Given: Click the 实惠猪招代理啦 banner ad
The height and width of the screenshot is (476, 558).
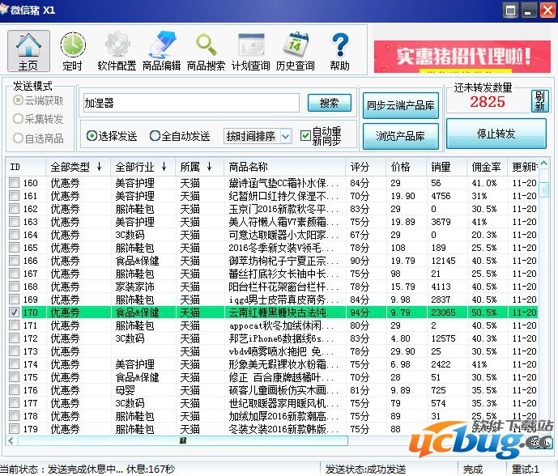Looking at the screenshot, I should (x=461, y=56).
